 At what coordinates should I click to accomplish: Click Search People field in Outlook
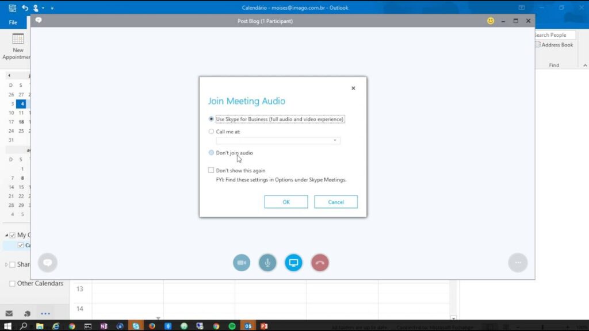(554, 35)
